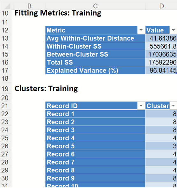Select row 11 header

5,22
